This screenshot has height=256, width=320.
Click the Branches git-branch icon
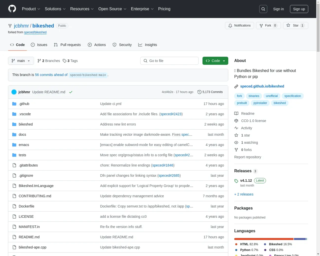39,61
